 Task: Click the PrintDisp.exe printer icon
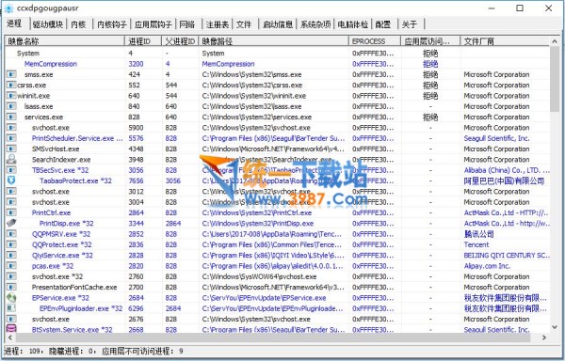click(x=11, y=223)
